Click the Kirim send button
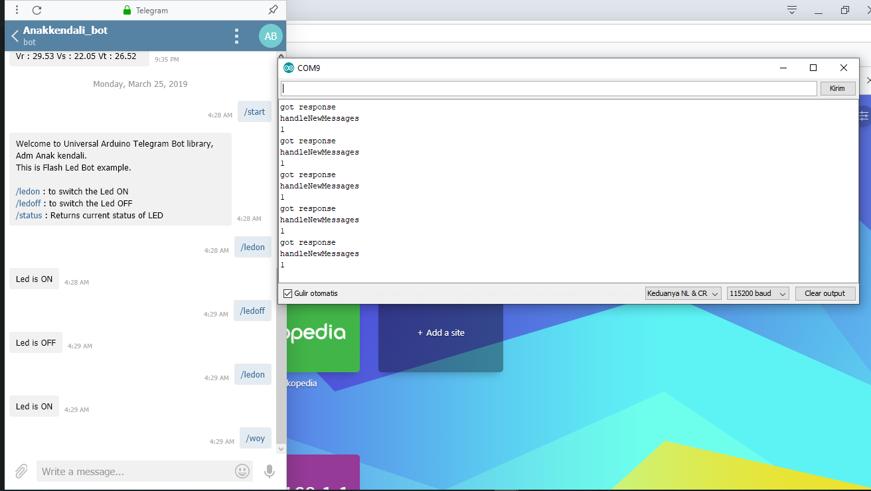This screenshot has height=491, width=871. coord(838,88)
